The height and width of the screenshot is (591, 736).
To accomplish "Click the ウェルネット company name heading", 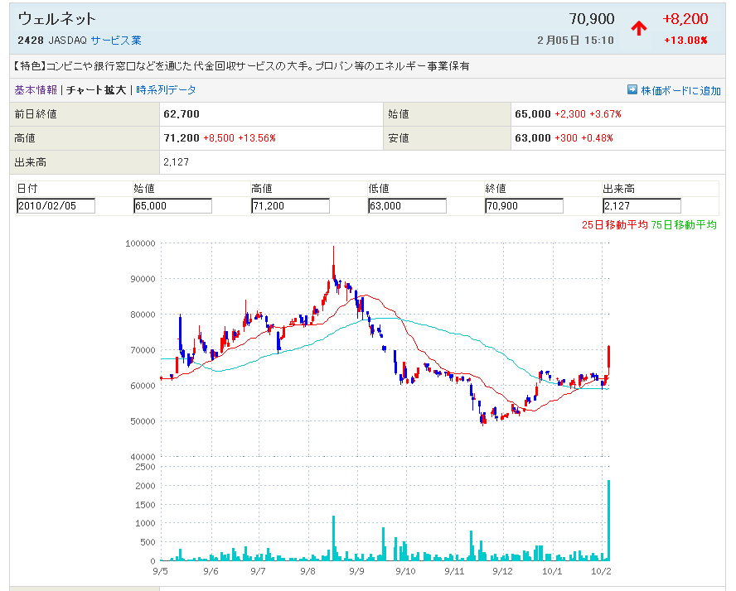I will click(x=57, y=19).
